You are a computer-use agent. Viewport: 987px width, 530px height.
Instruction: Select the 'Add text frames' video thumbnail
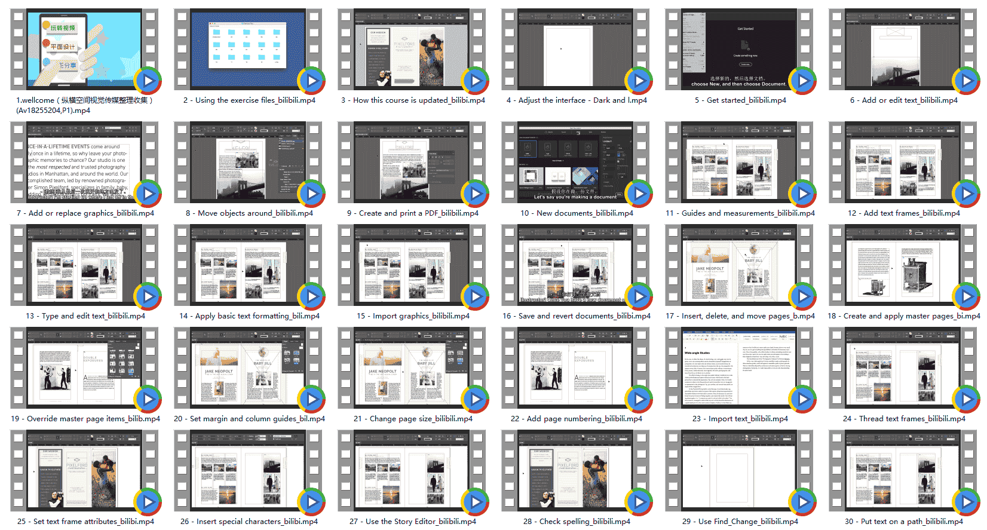click(x=903, y=163)
